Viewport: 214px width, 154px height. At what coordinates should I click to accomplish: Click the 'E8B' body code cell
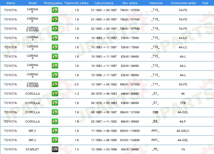(155, 112)
